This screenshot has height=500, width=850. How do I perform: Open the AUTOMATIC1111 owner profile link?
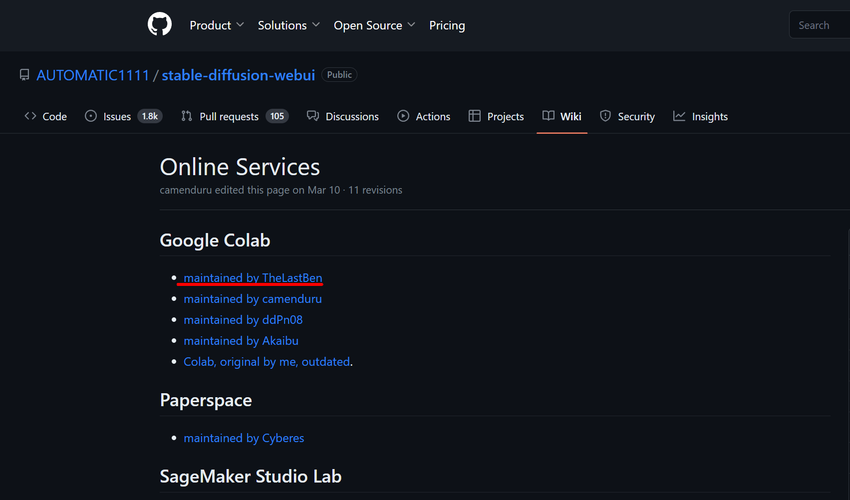click(x=93, y=75)
